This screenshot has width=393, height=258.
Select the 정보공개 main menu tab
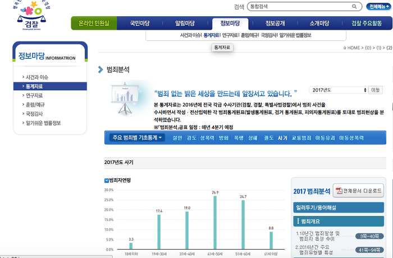(275, 24)
